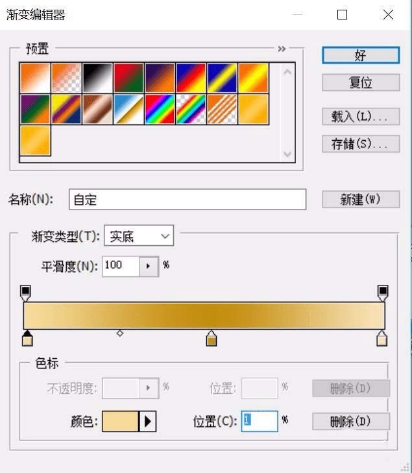
Task: Click the midpoint diamond under gradient bar
Action: (x=120, y=334)
